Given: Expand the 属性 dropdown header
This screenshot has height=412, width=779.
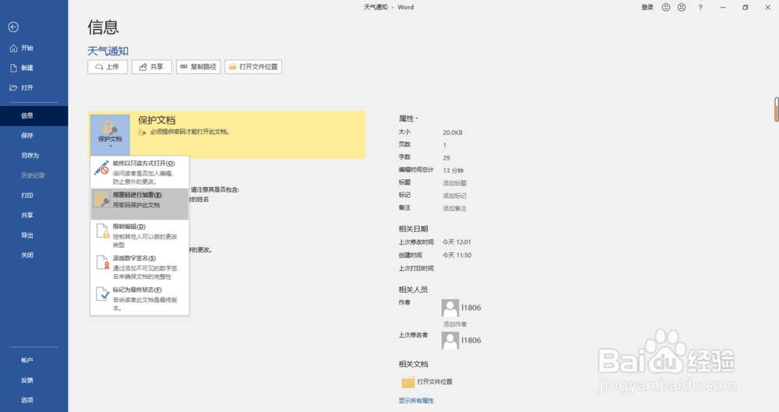Looking at the screenshot, I should (408, 118).
